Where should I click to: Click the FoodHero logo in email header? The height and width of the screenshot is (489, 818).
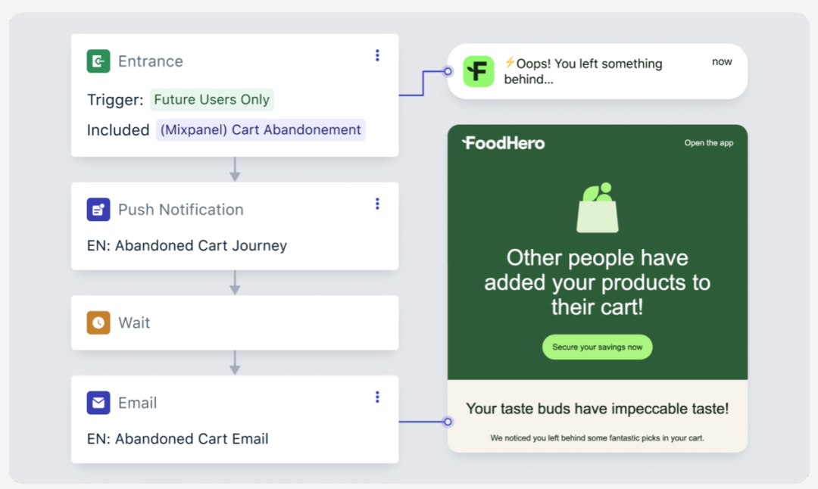504,143
